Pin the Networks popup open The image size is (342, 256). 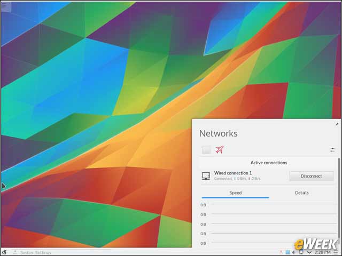337,124
